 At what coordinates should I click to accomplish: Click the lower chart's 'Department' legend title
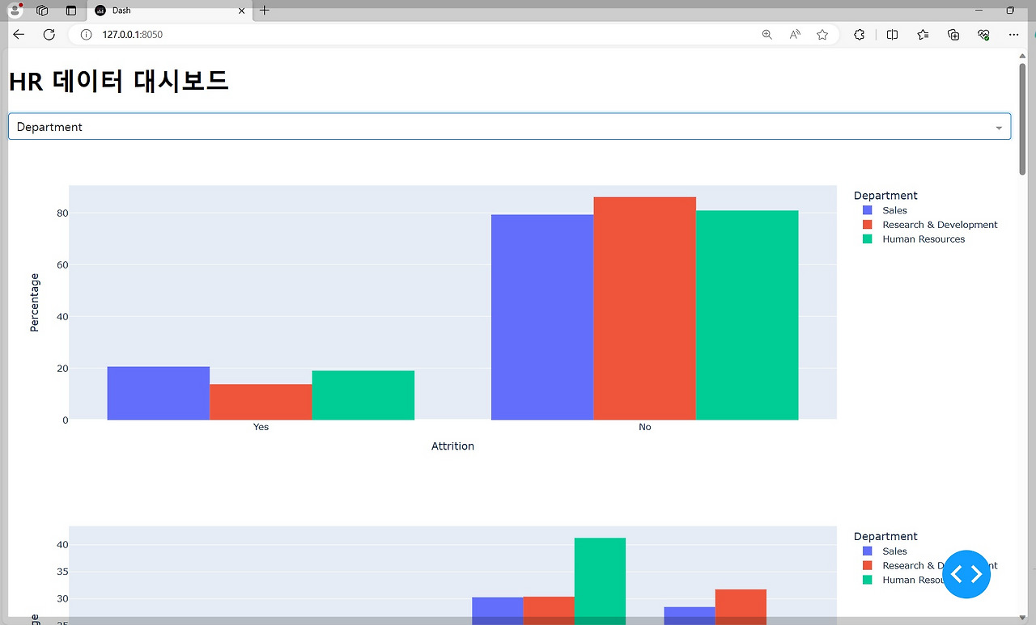click(885, 537)
